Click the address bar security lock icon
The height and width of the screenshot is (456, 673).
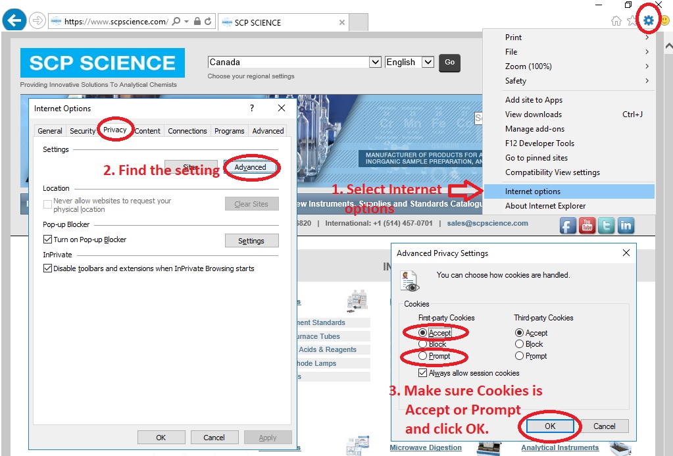tap(197, 21)
